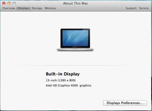Switch to the Overview tab

coord(9,8)
